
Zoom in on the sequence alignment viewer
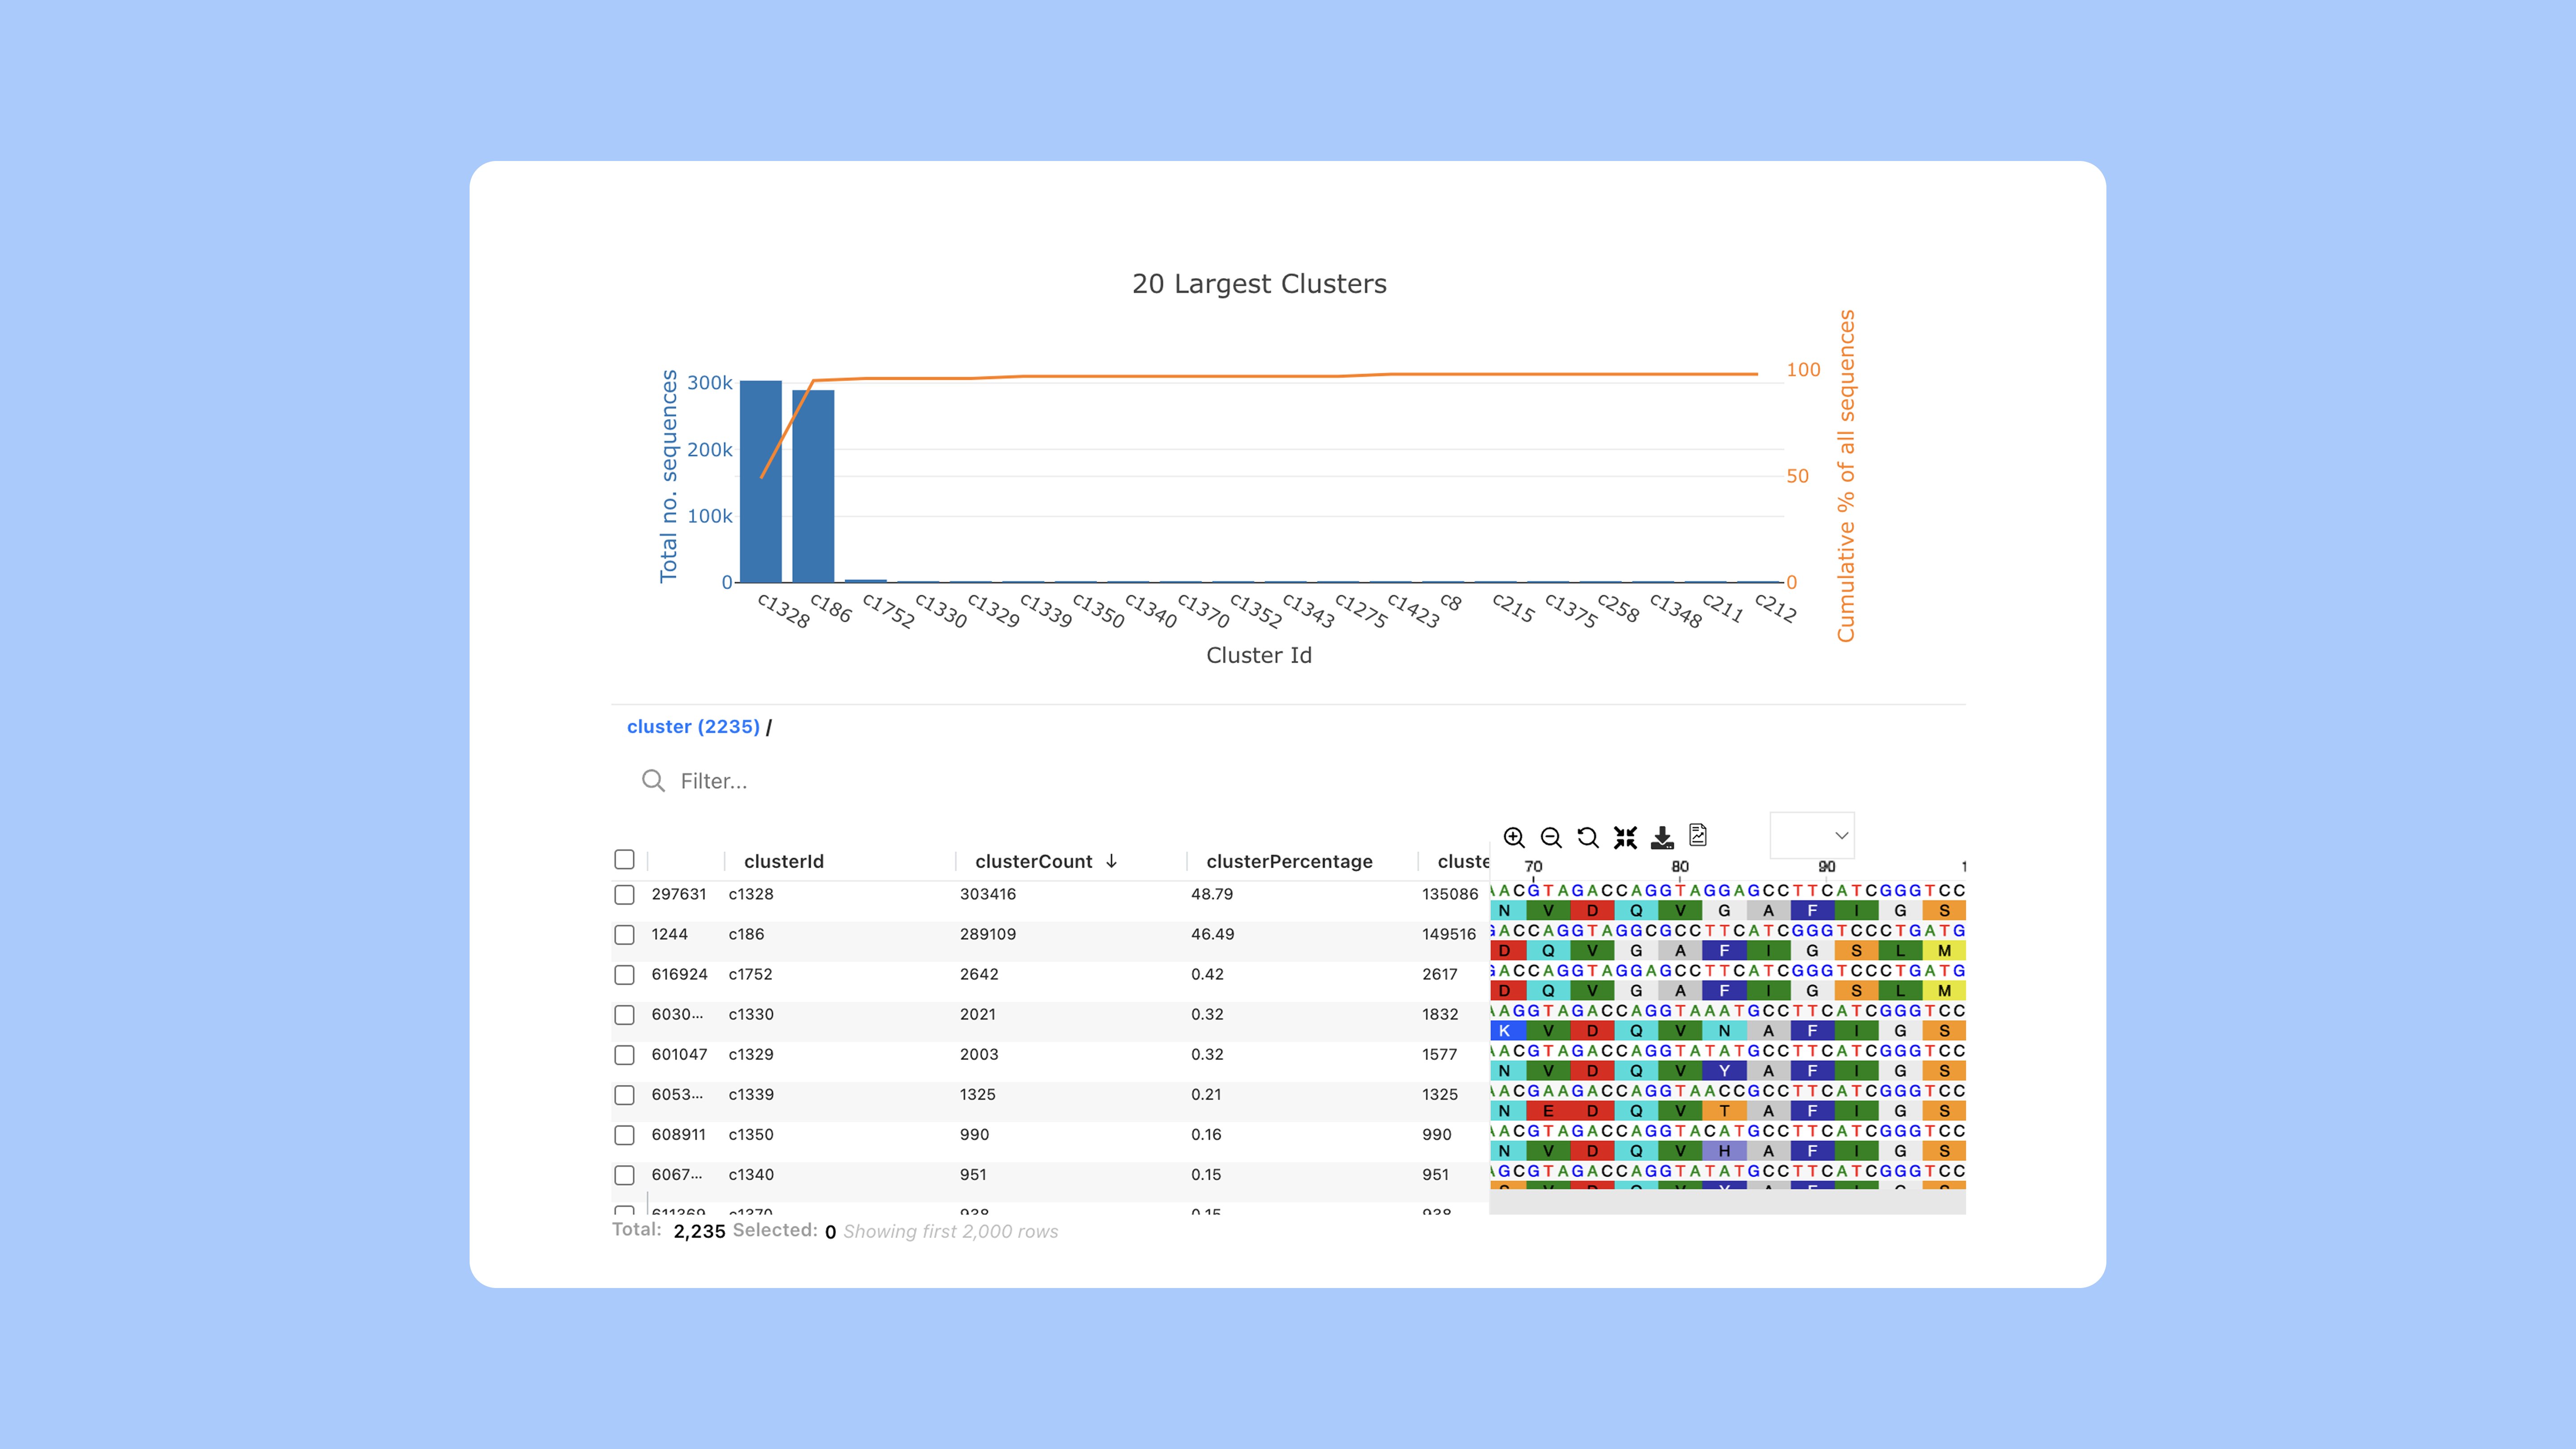(x=1514, y=837)
